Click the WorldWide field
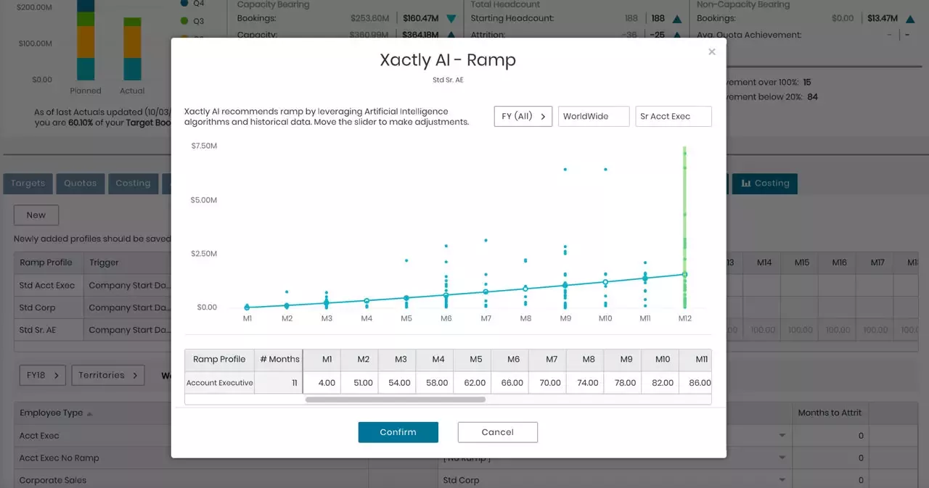The height and width of the screenshot is (488, 929). (x=594, y=116)
